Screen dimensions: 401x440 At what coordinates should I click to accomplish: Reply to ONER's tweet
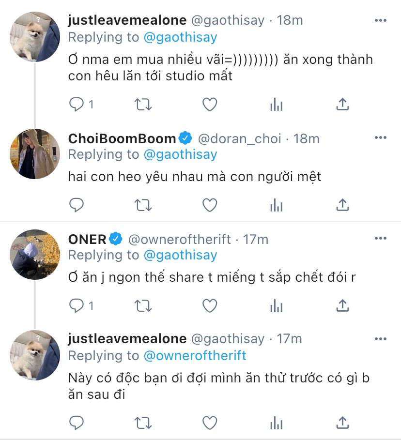[x=77, y=305]
